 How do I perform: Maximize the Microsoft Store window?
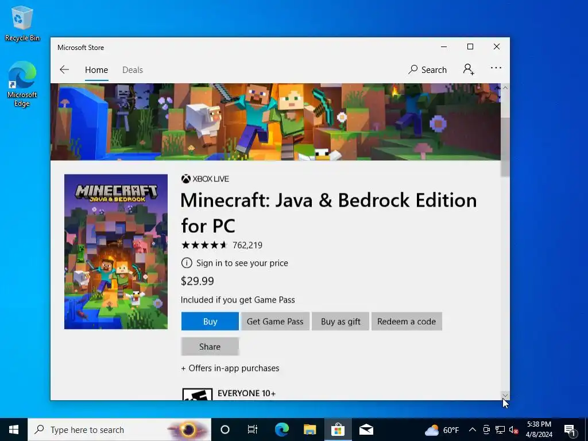470,47
